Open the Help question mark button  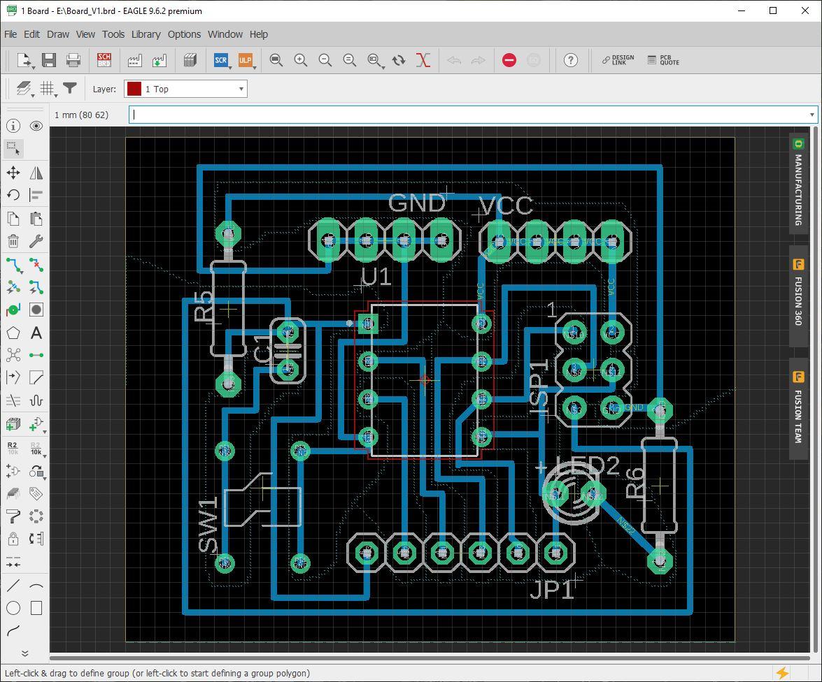(571, 60)
